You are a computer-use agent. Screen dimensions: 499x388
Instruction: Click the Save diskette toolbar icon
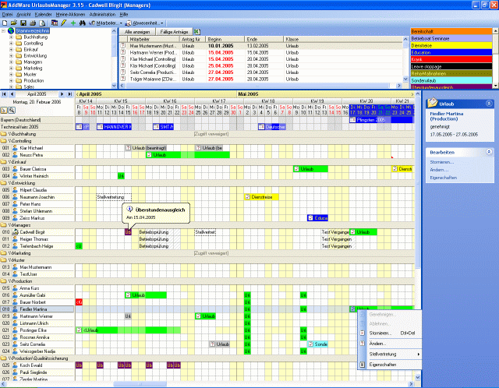click(23, 23)
